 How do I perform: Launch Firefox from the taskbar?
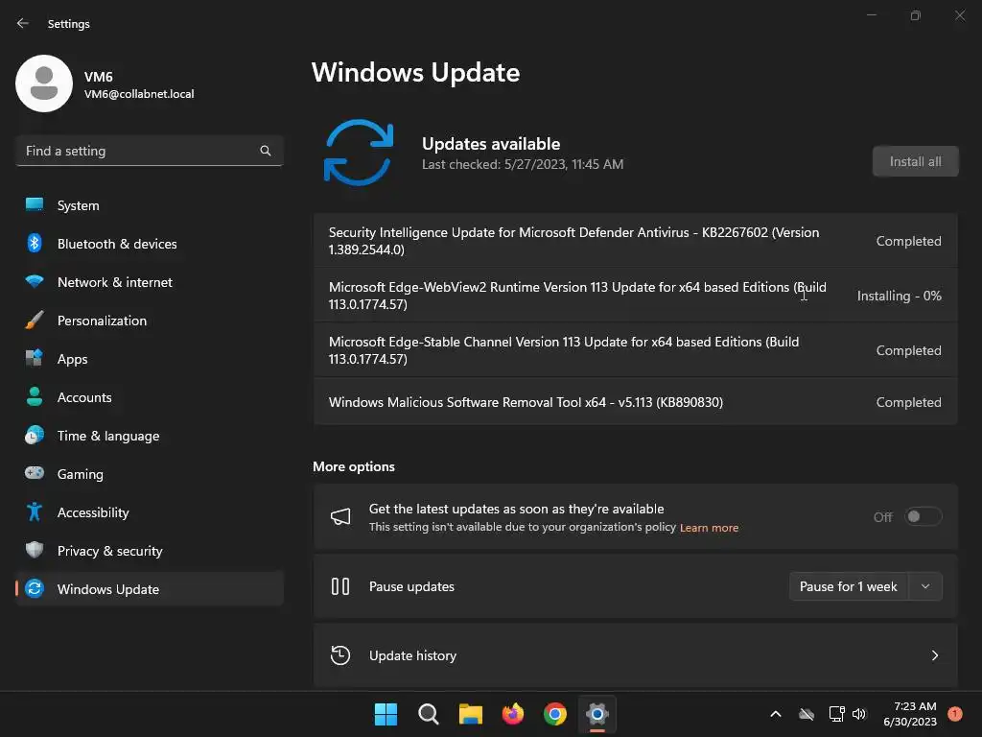point(513,714)
